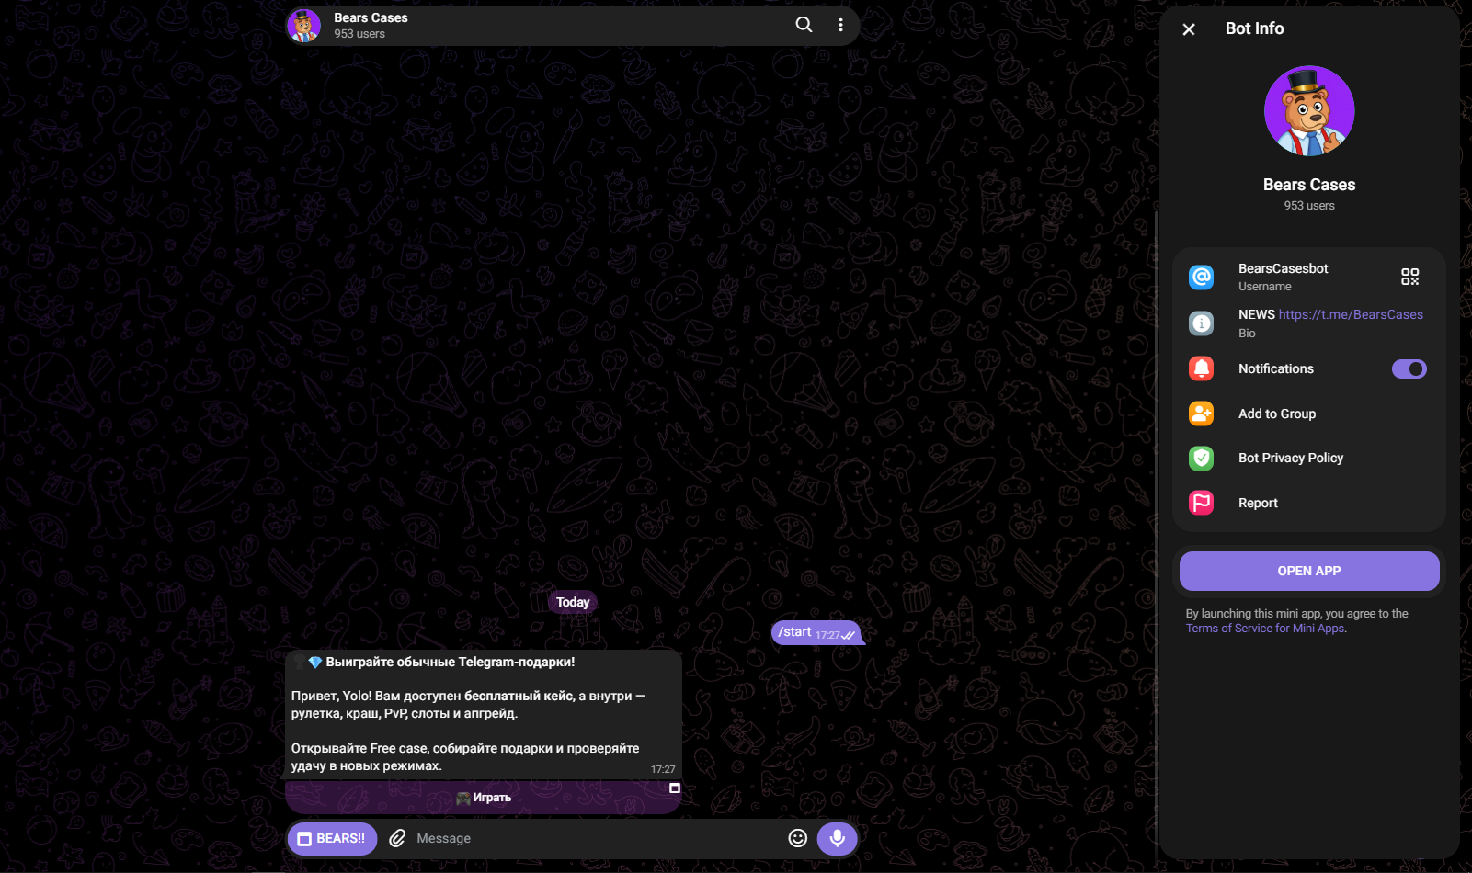Click the Notifications bell icon
Viewport: 1472px width, 873px height.
tap(1202, 368)
